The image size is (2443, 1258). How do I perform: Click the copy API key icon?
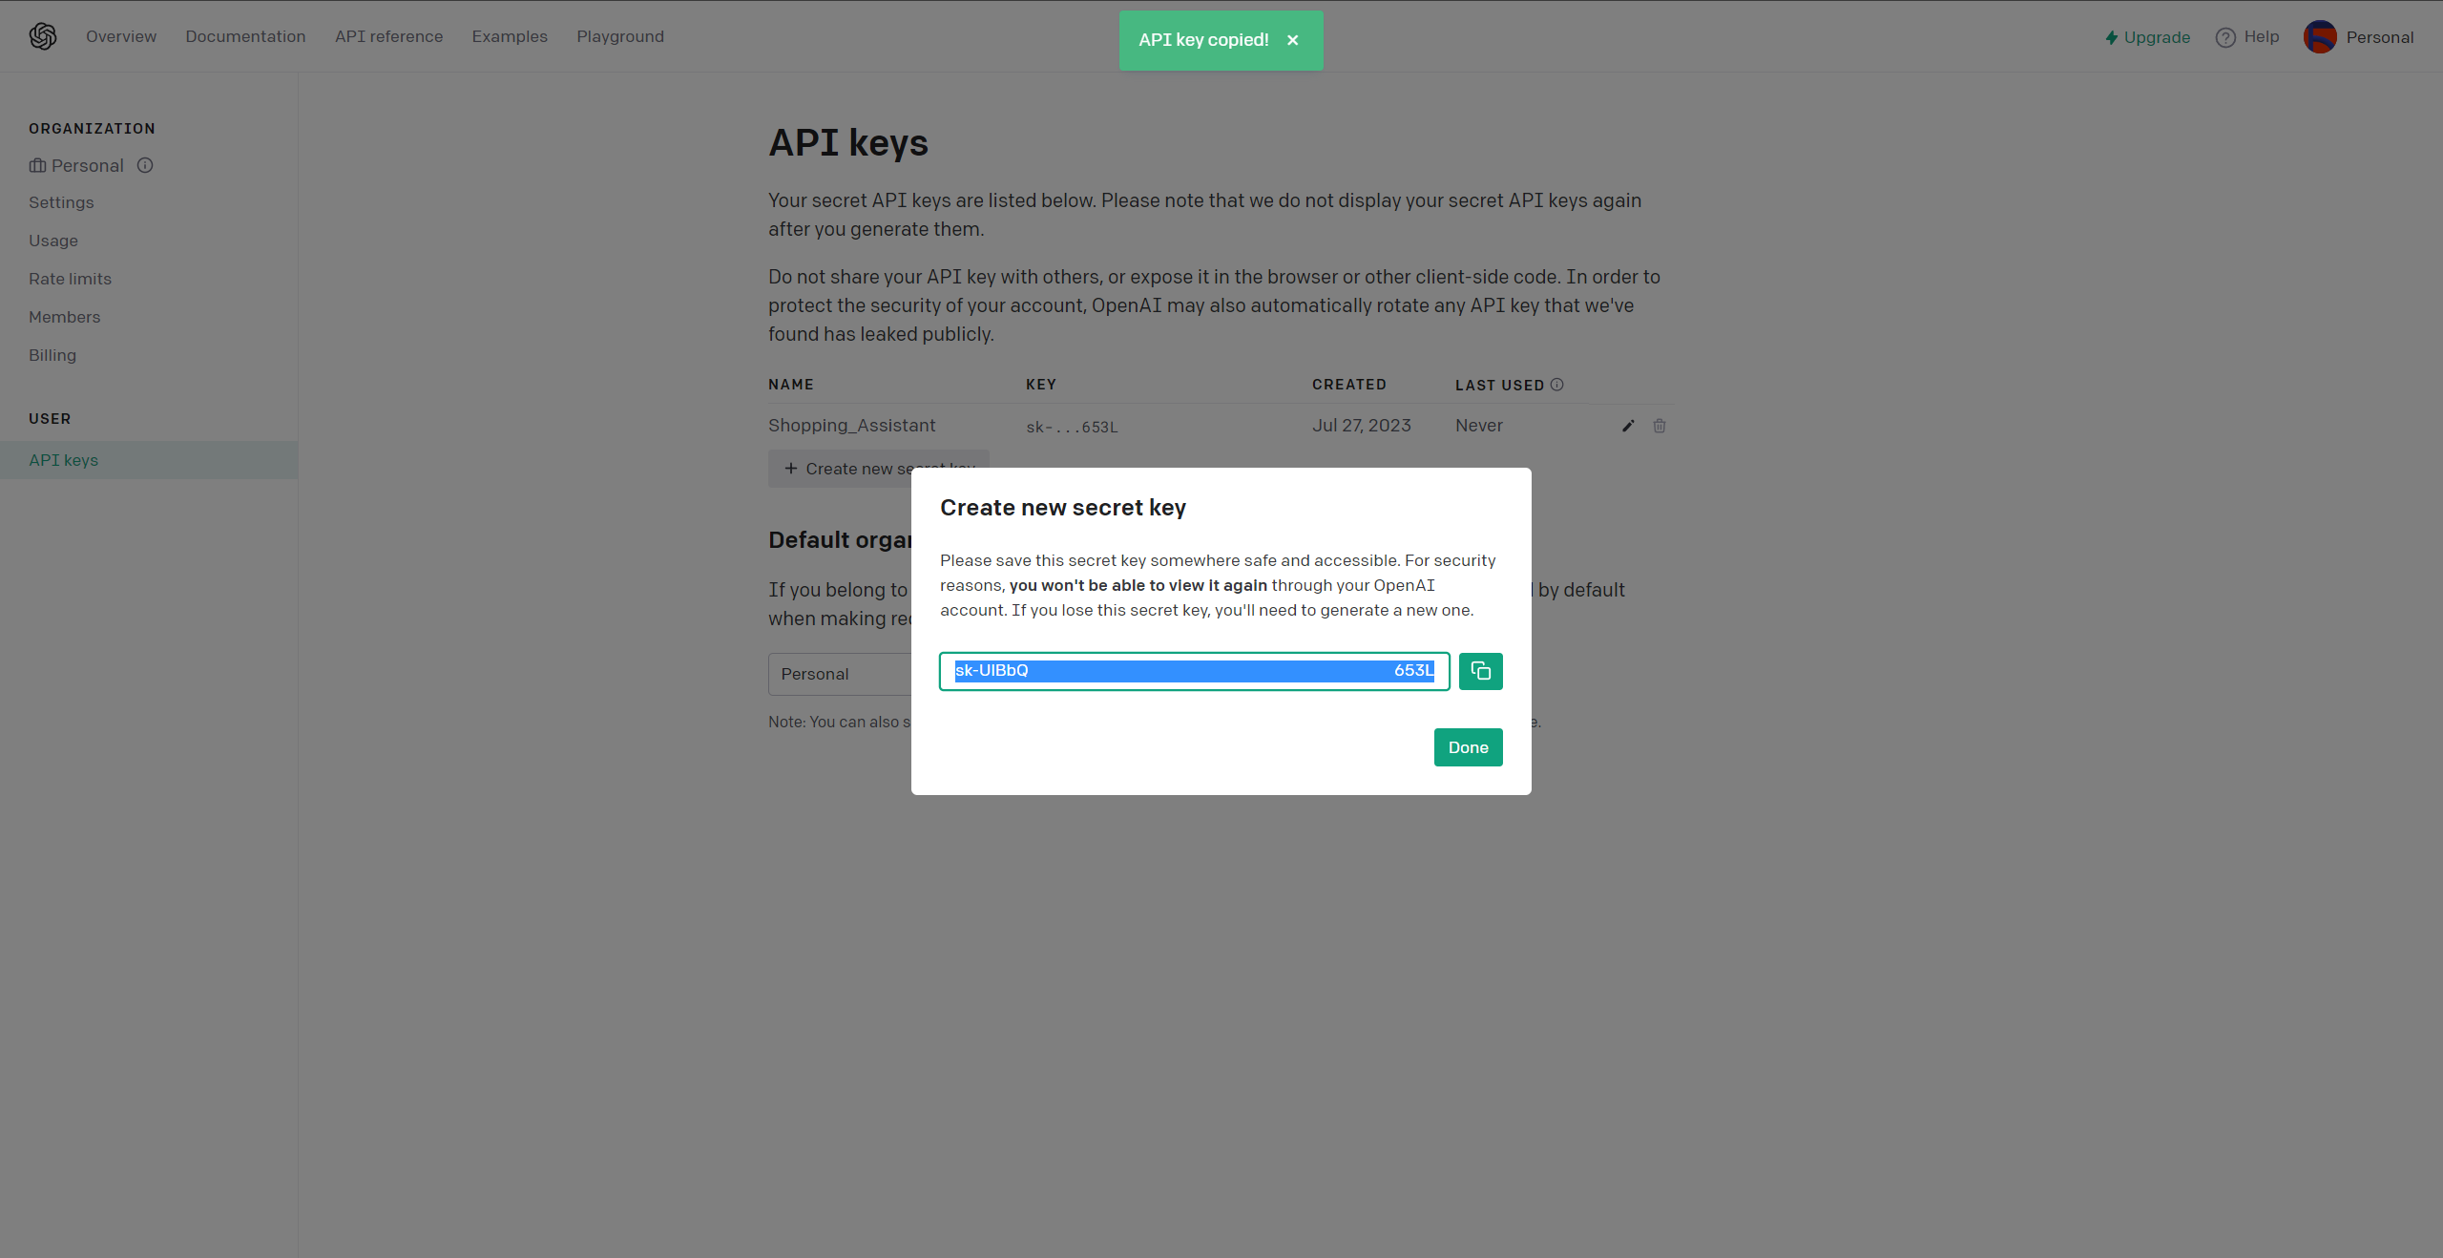pos(1479,671)
